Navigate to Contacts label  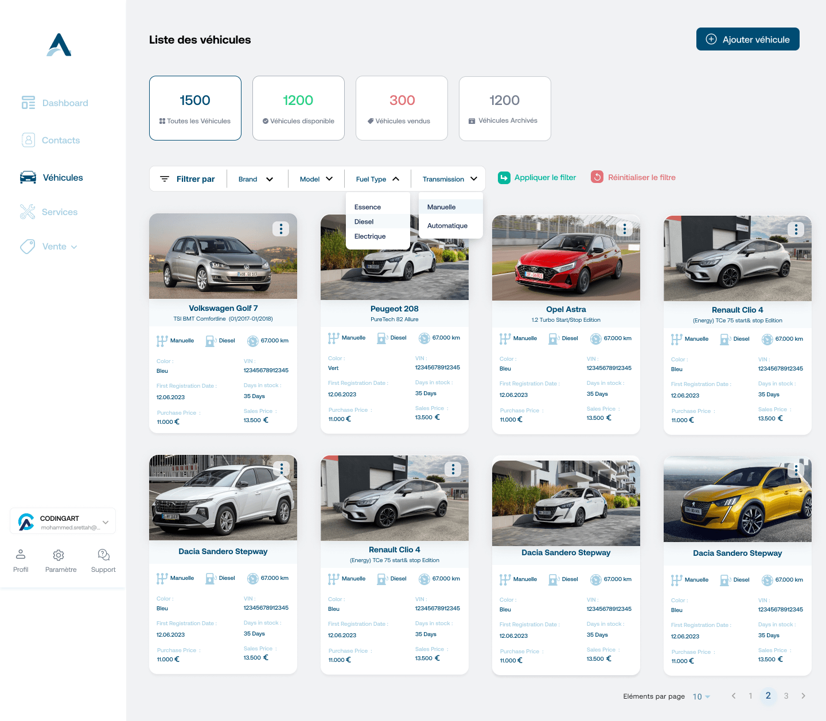coord(61,141)
